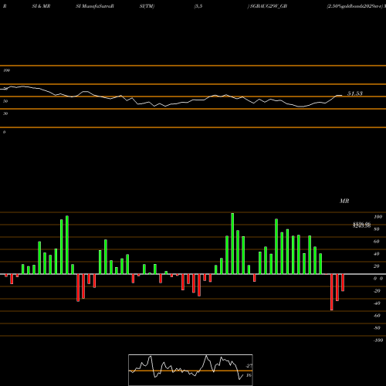Click the SI MunafaSutraR header text
Screen dimensions: 386x386
(95, 6)
